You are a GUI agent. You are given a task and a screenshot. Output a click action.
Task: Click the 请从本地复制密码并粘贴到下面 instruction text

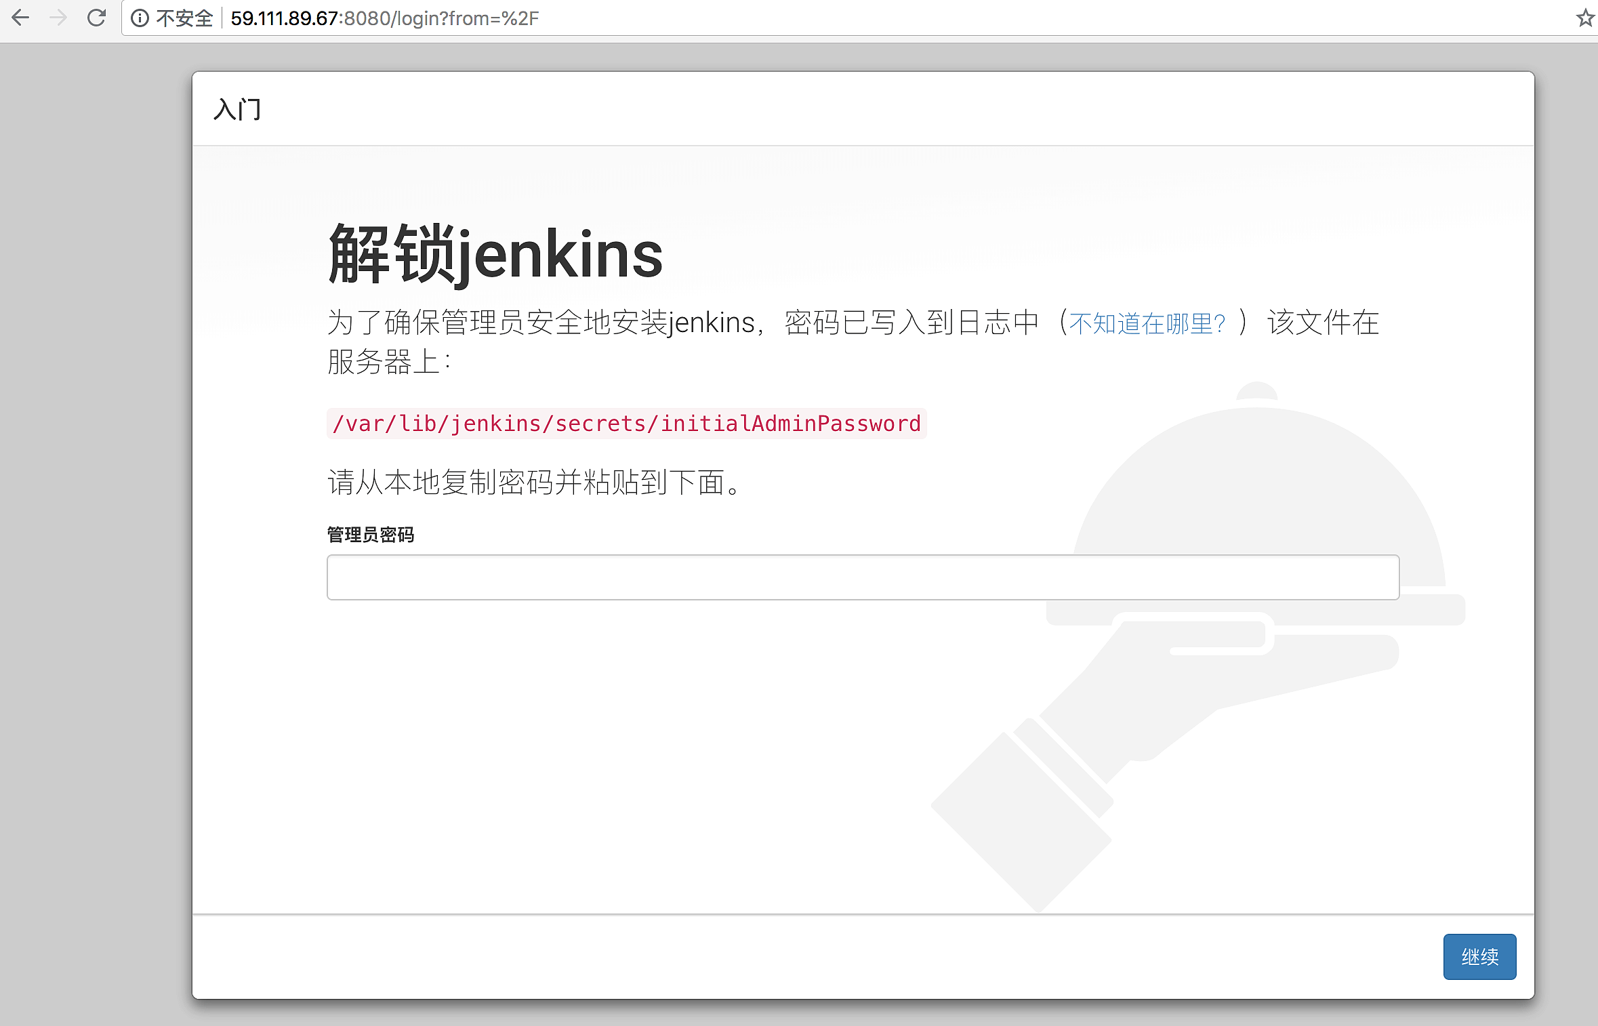(x=536, y=483)
